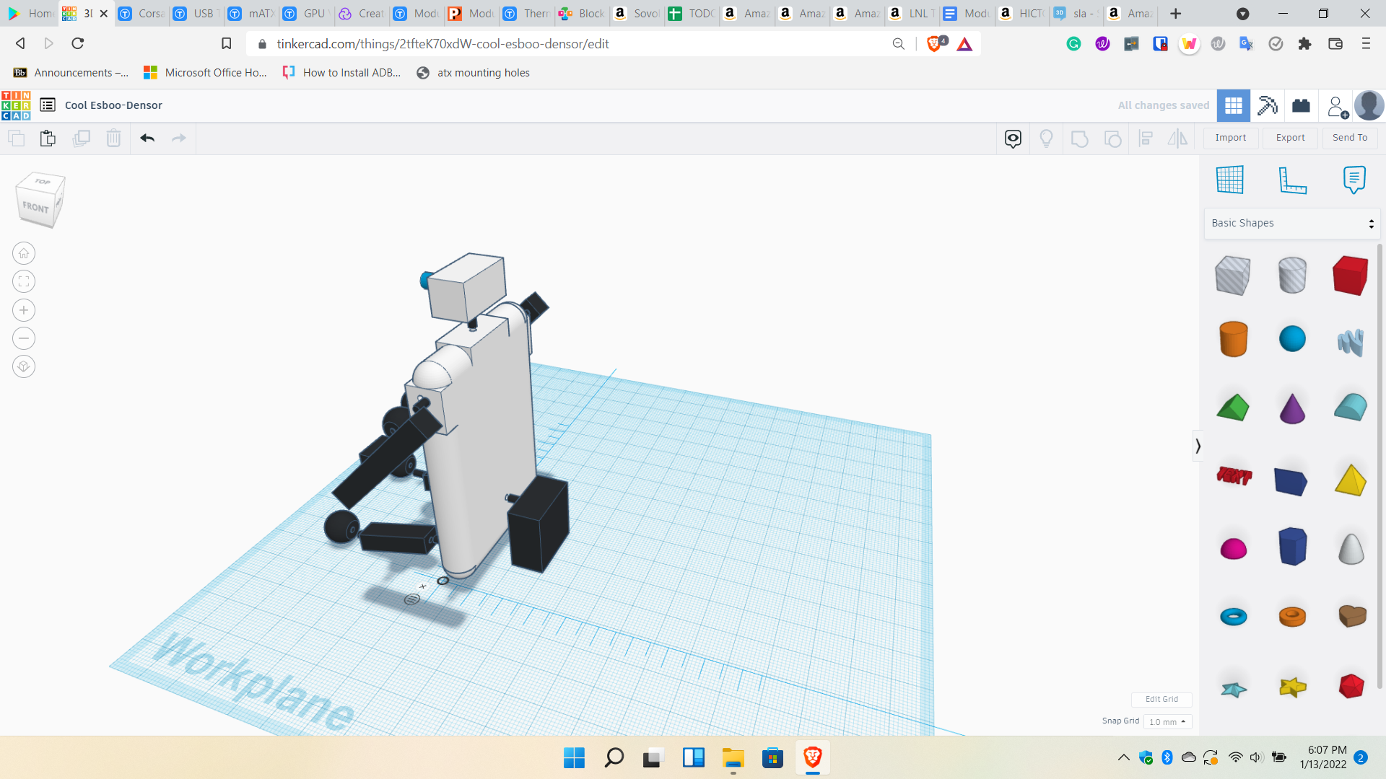The width and height of the screenshot is (1386, 779).
Task: Click the Export button
Action: coord(1290,138)
